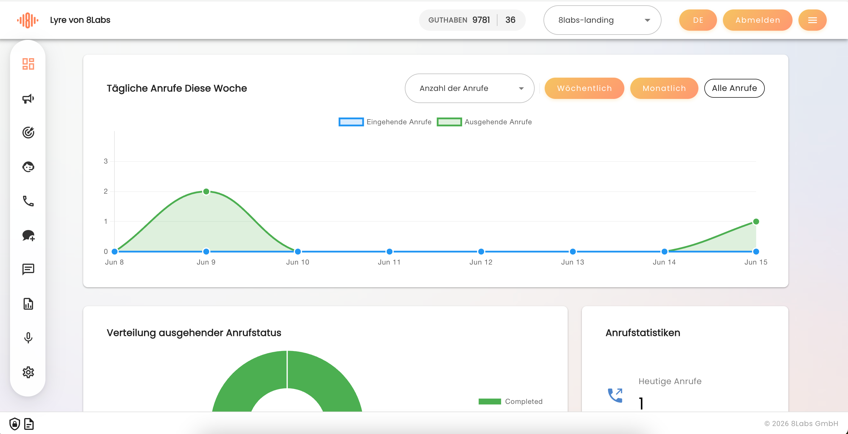Click the green data point on Jun 9
The height and width of the screenshot is (434, 848).
click(206, 191)
